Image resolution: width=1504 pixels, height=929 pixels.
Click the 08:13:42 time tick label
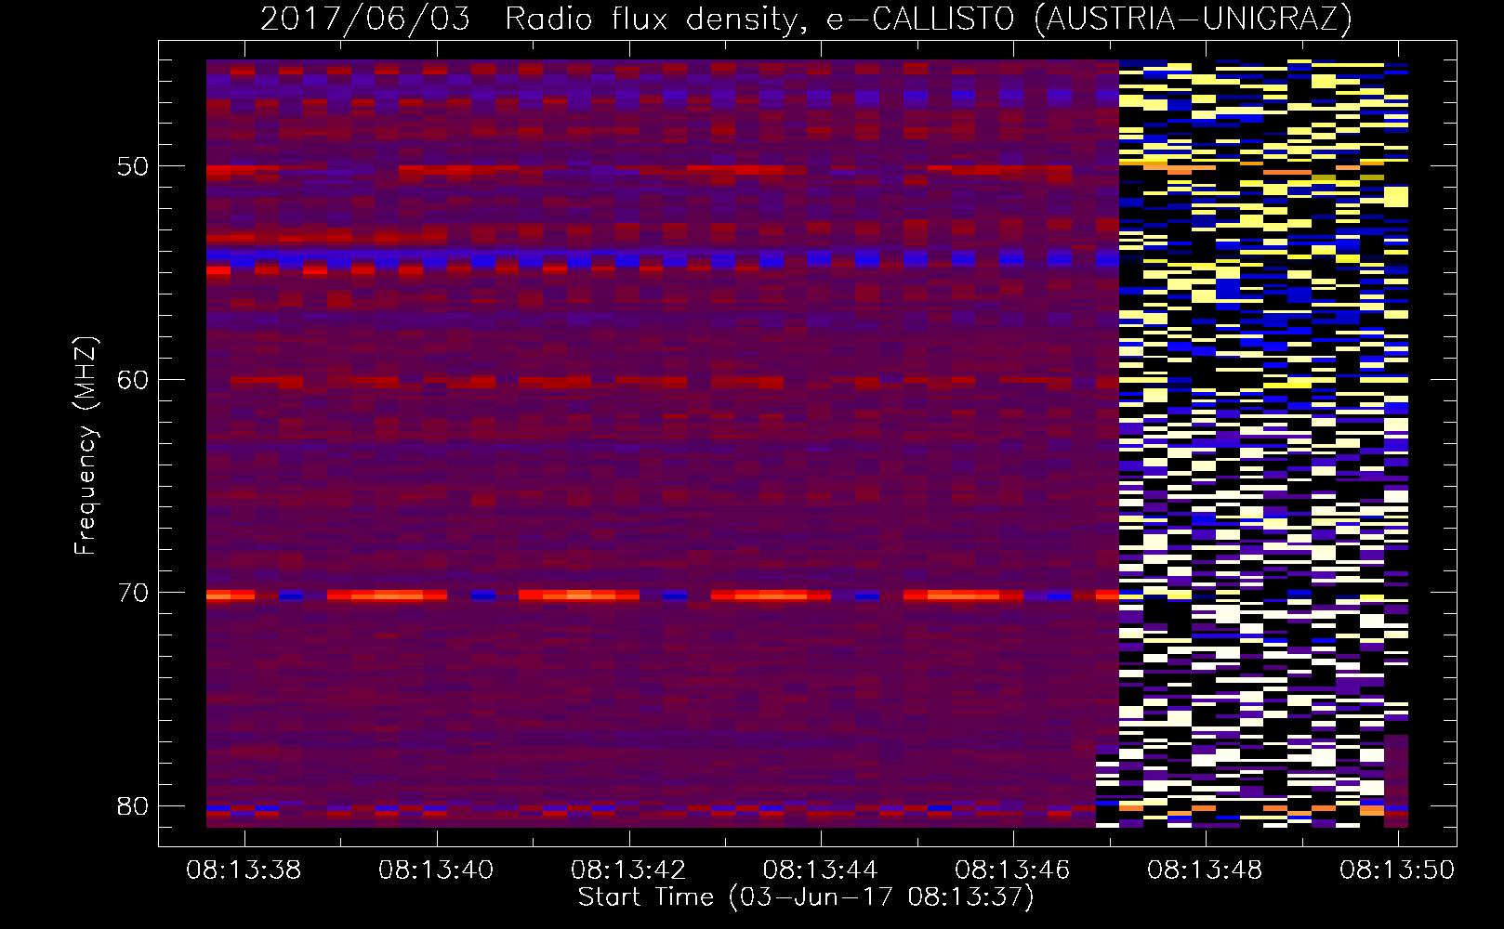click(628, 870)
